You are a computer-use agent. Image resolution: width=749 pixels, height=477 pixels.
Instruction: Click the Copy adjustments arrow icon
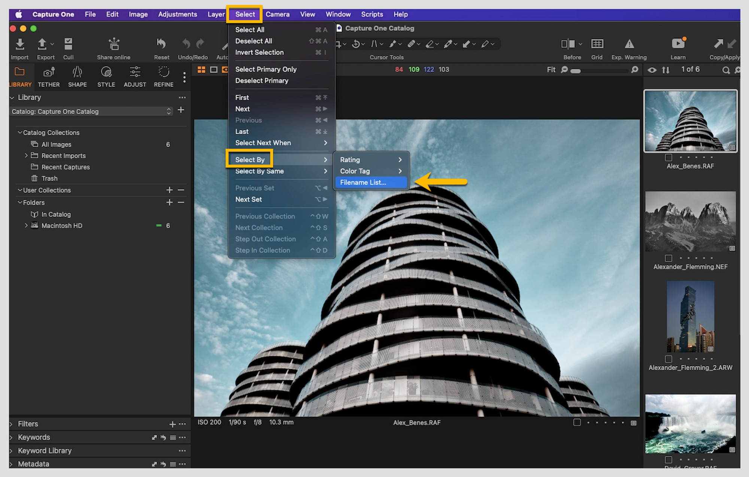tap(718, 44)
